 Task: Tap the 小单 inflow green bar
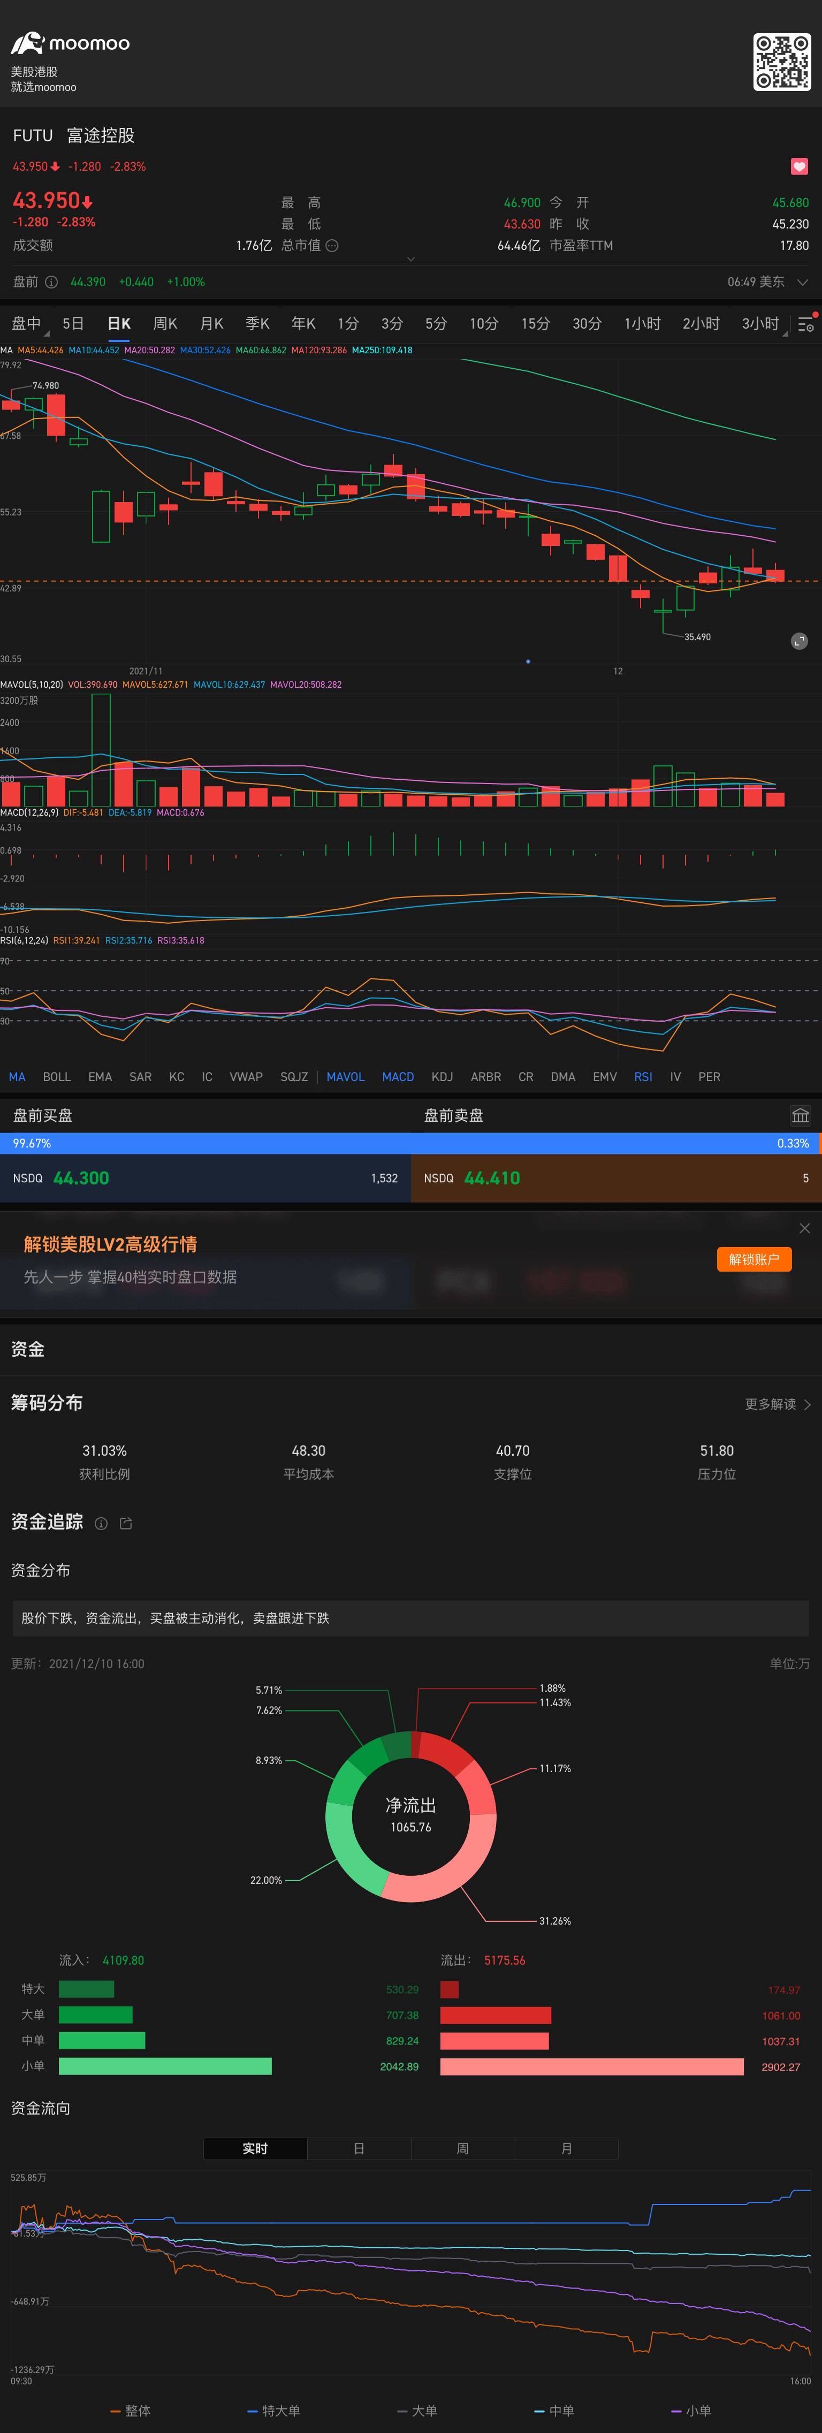[x=165, y=2066]
